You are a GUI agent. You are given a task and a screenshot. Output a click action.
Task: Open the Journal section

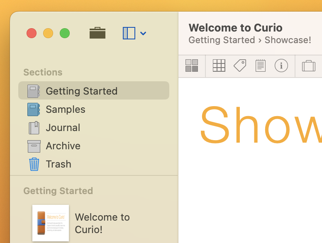click(94, 127)
